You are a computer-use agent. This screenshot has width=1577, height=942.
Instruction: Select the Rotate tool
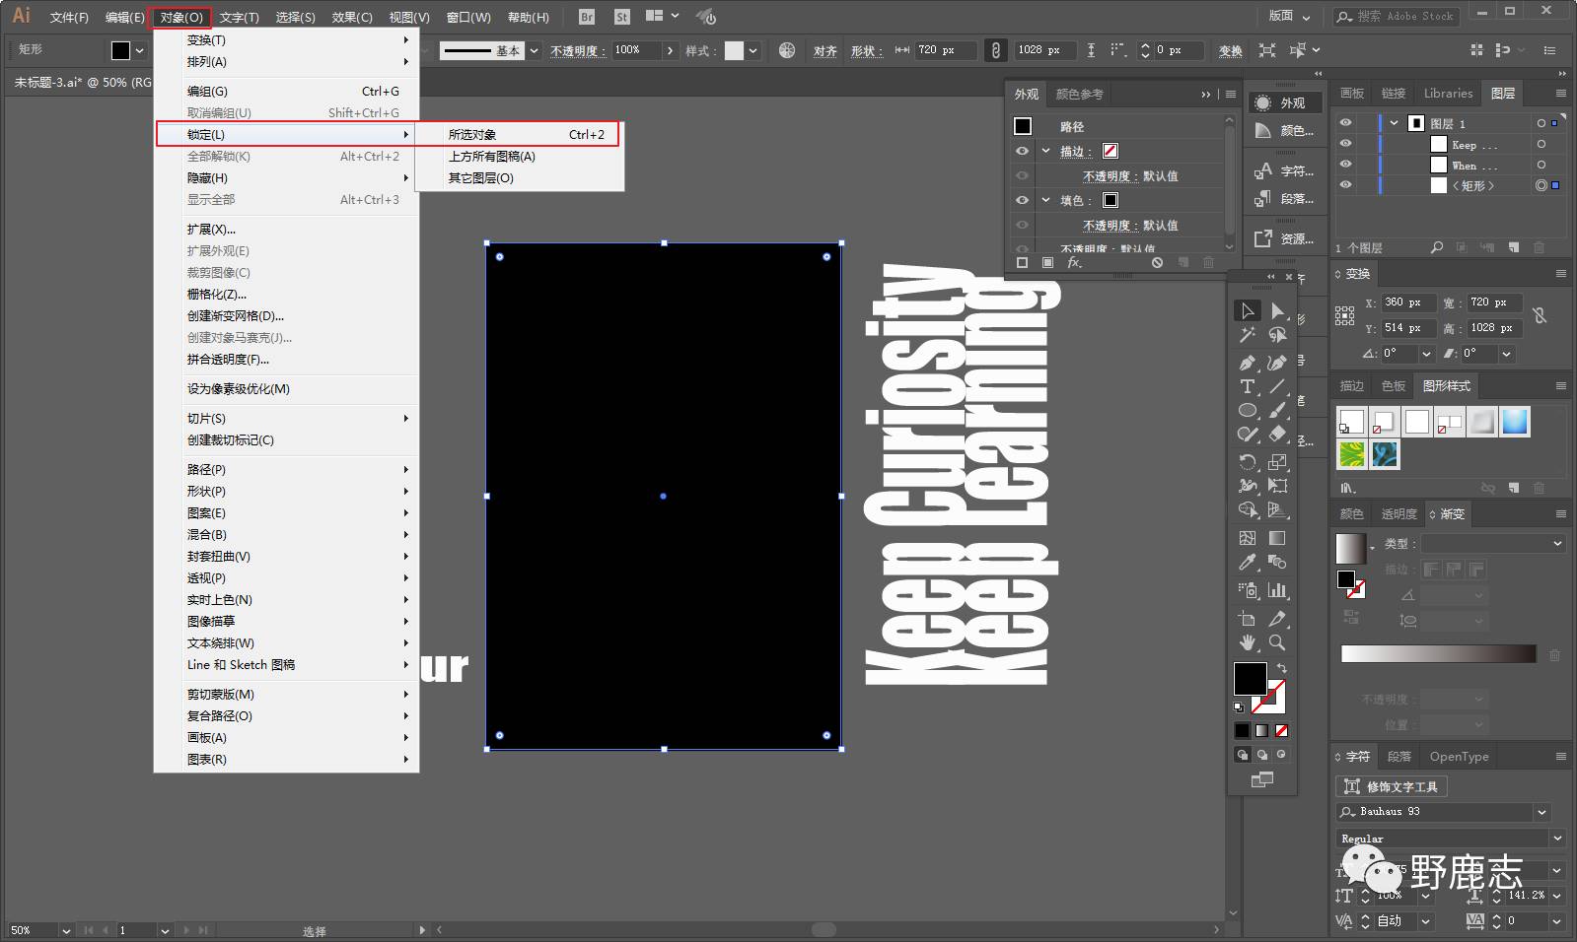1248,461
